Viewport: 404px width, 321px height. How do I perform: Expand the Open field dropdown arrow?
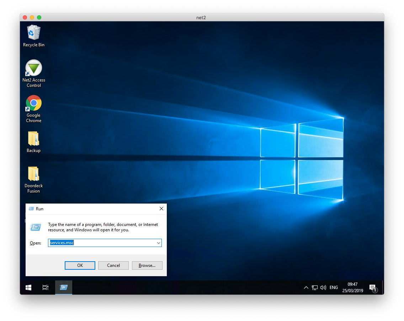click(159, 243)
